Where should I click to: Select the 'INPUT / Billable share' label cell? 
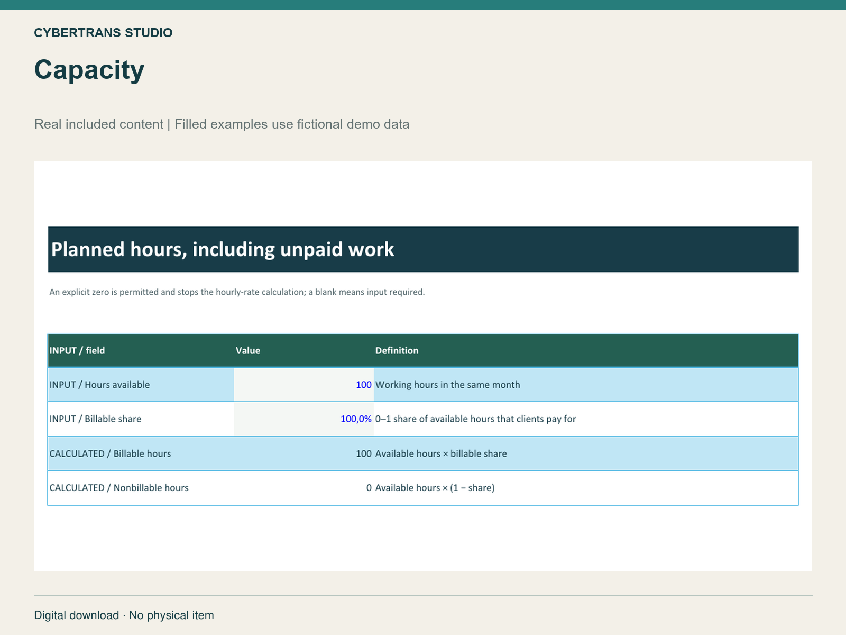141,419
